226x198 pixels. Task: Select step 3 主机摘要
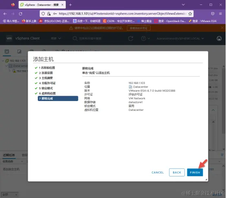point(46,78)
